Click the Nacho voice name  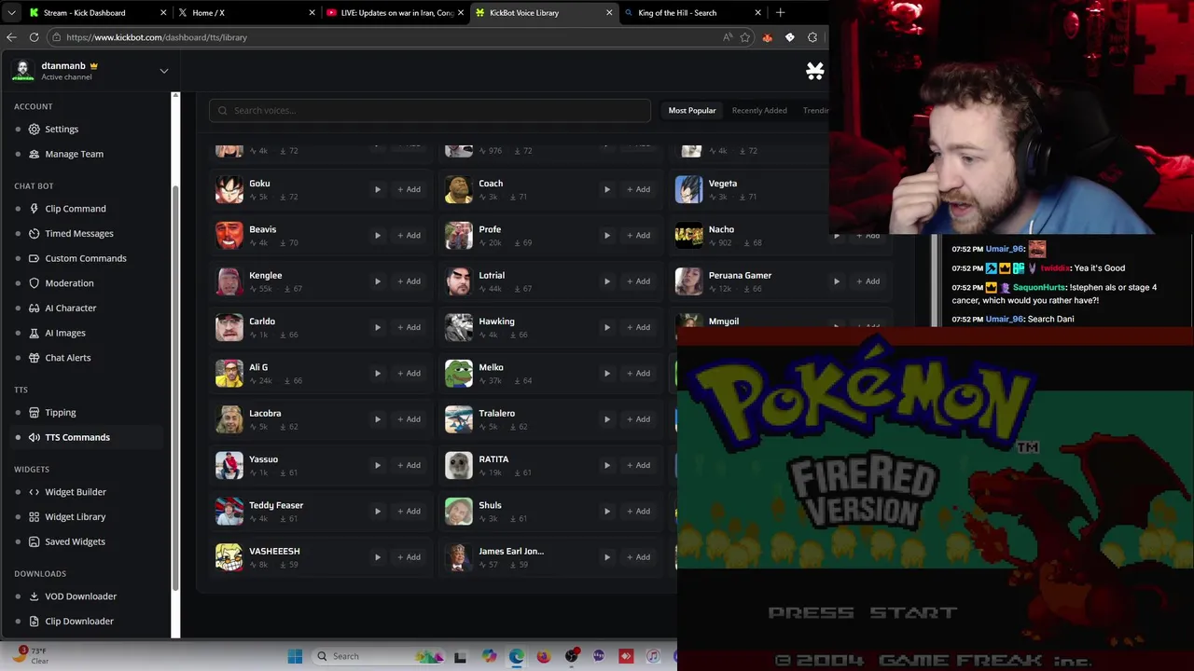tap(721, 229)
